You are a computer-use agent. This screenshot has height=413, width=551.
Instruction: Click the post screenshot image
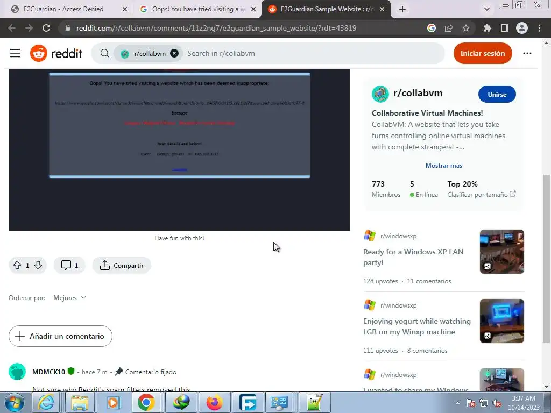tap(180, 149)
